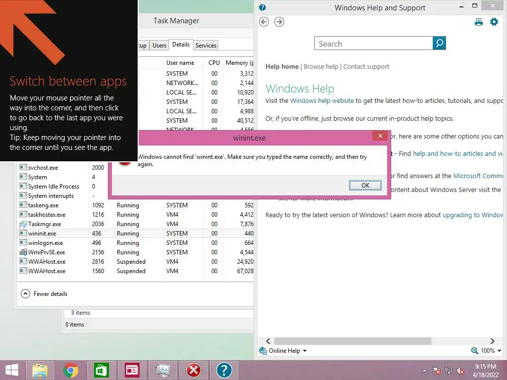Open the gear Options icon in Windows Help

pyautogui.click(x=494, y=22)
